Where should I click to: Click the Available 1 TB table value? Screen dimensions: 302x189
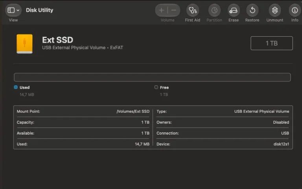click(x=145, y=133)
